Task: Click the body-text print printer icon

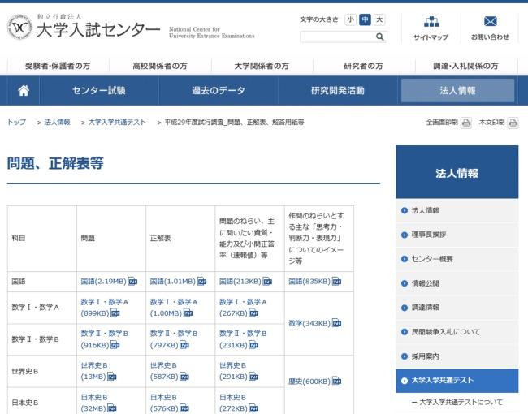Action: tap(513, 123)
